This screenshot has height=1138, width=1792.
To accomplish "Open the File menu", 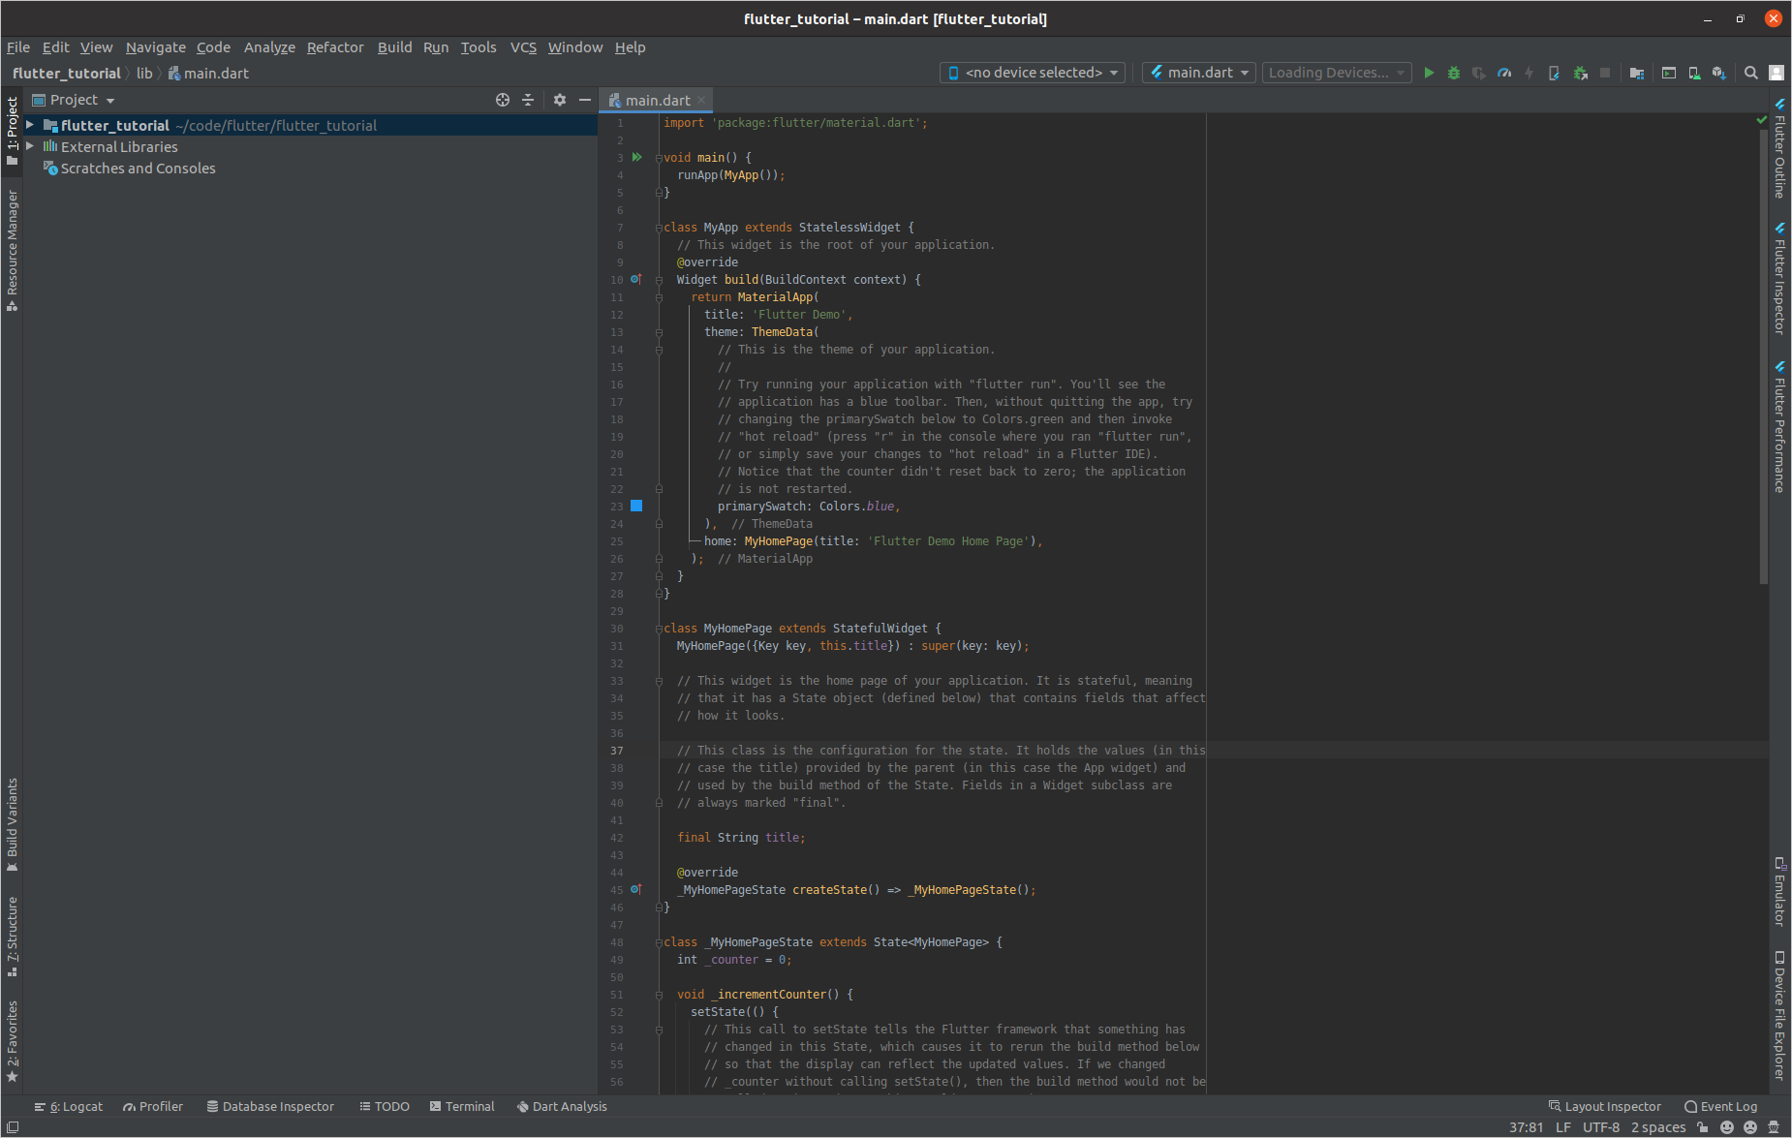I will click(x=17, y=47).
